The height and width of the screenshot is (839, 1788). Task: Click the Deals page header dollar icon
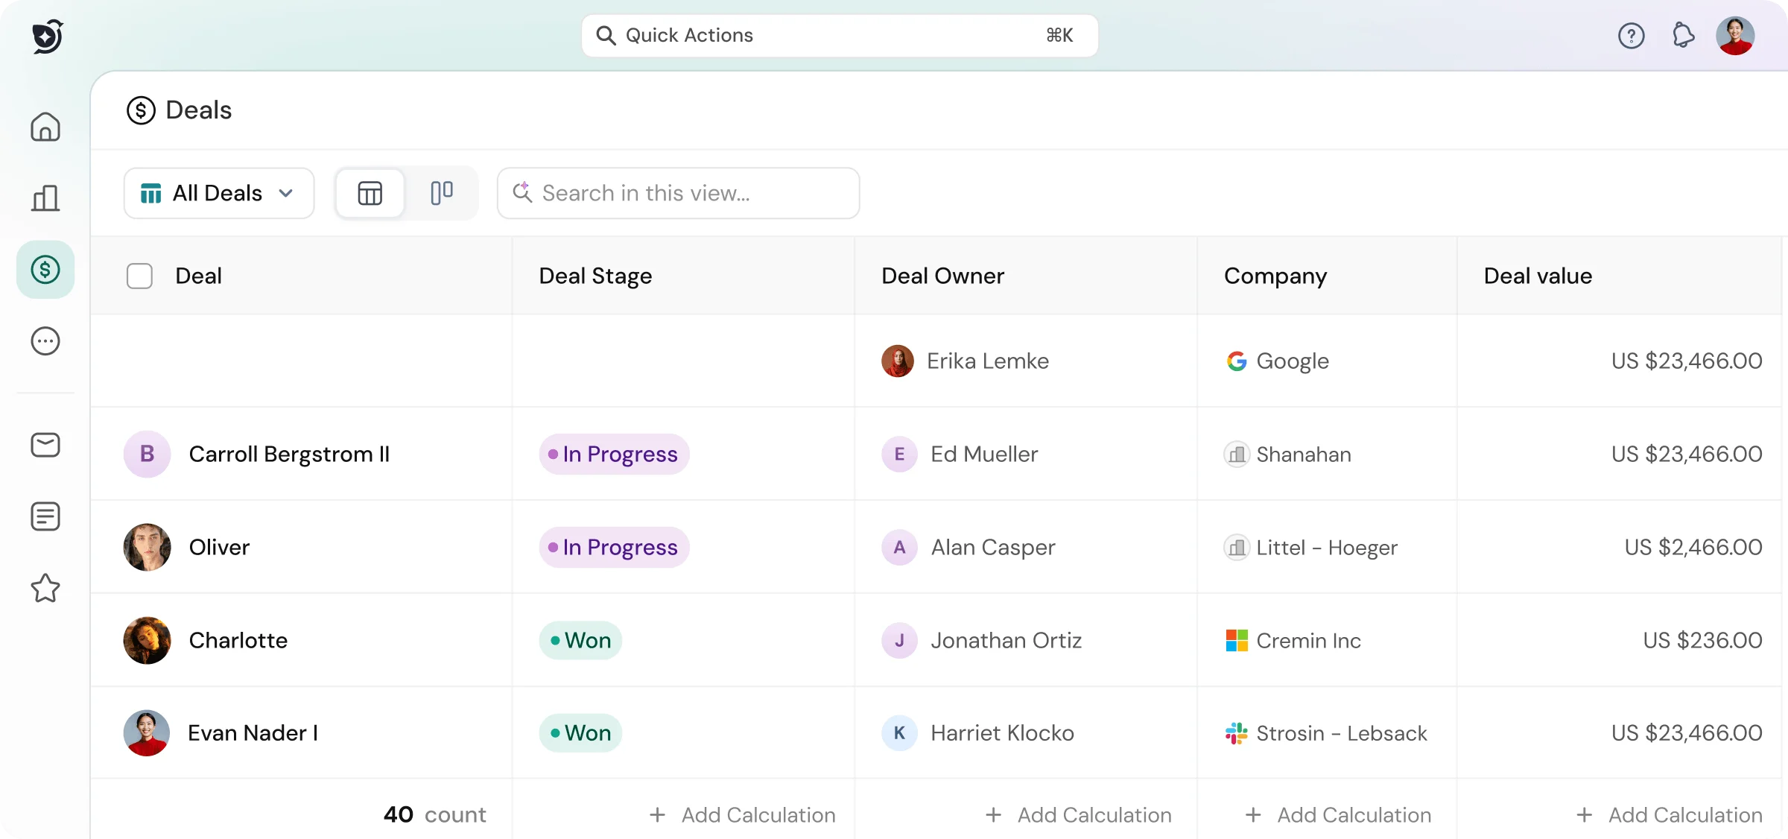(141, 110)
